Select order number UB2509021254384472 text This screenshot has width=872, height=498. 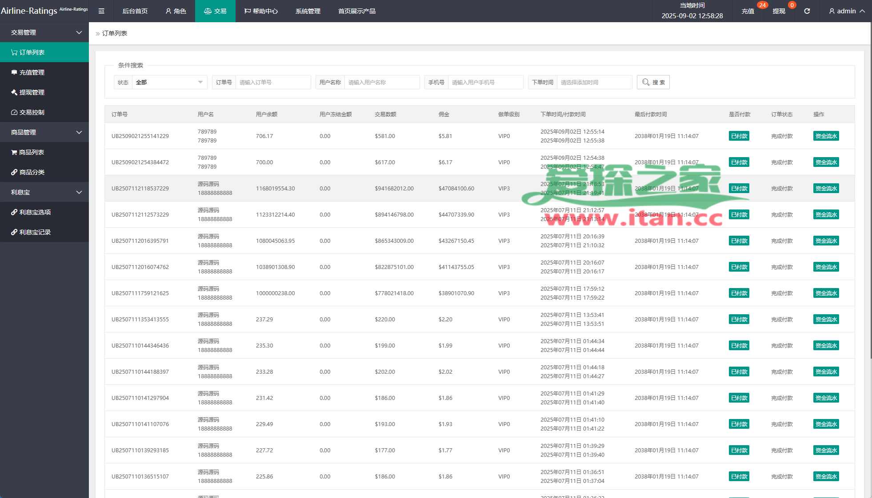[x=140, y=162]
